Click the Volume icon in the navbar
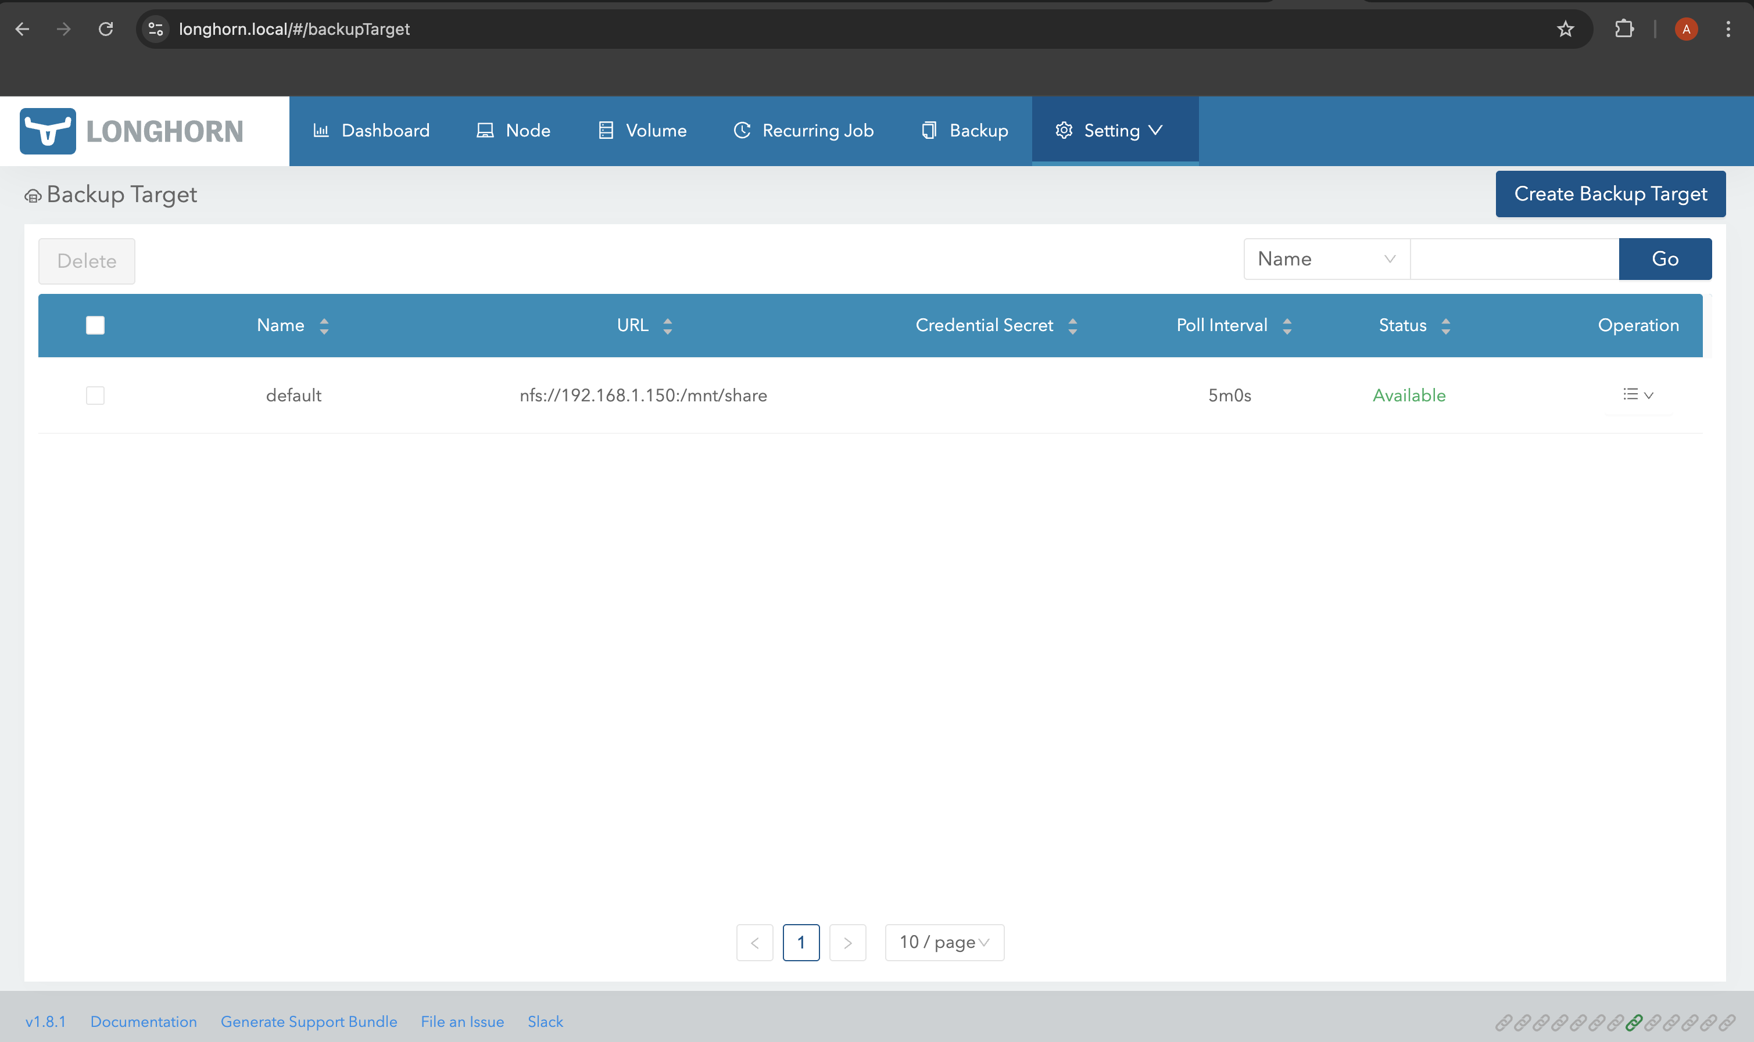Viewport: 1754px width, 1042px height. 605,130
